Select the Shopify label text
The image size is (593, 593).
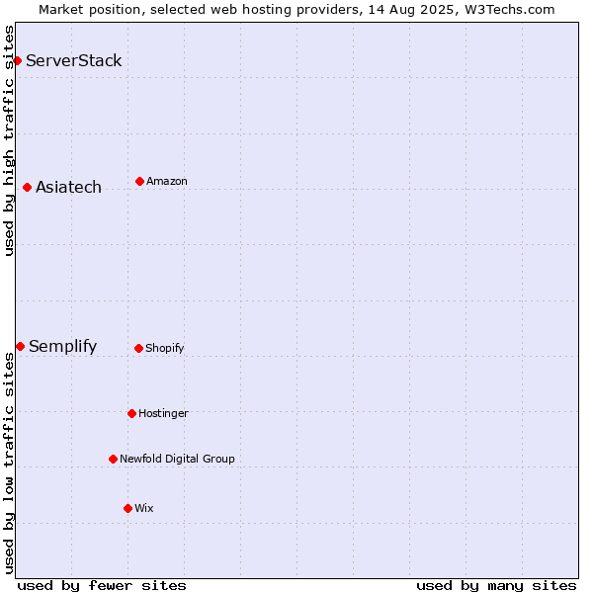pos(165,348)
